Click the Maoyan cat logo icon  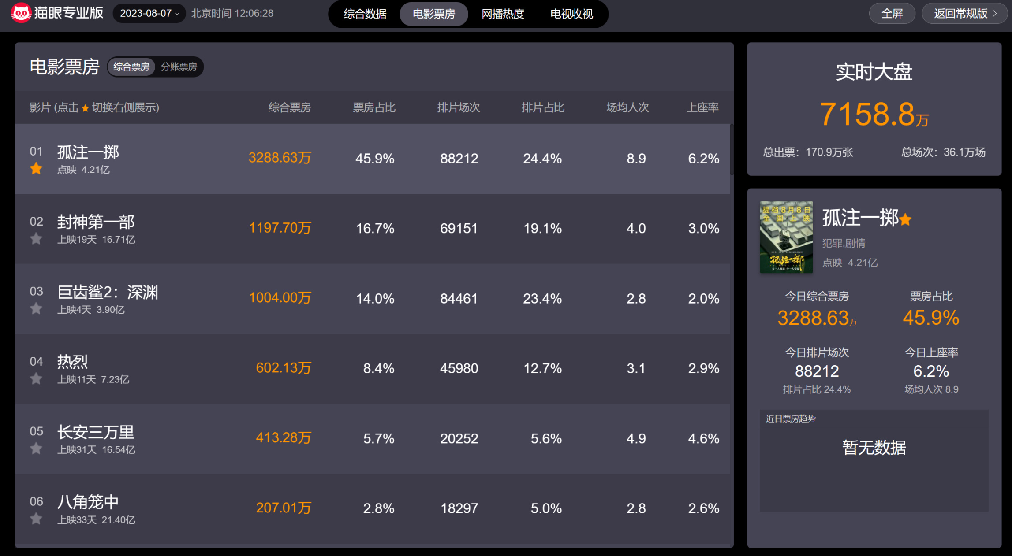20,13
